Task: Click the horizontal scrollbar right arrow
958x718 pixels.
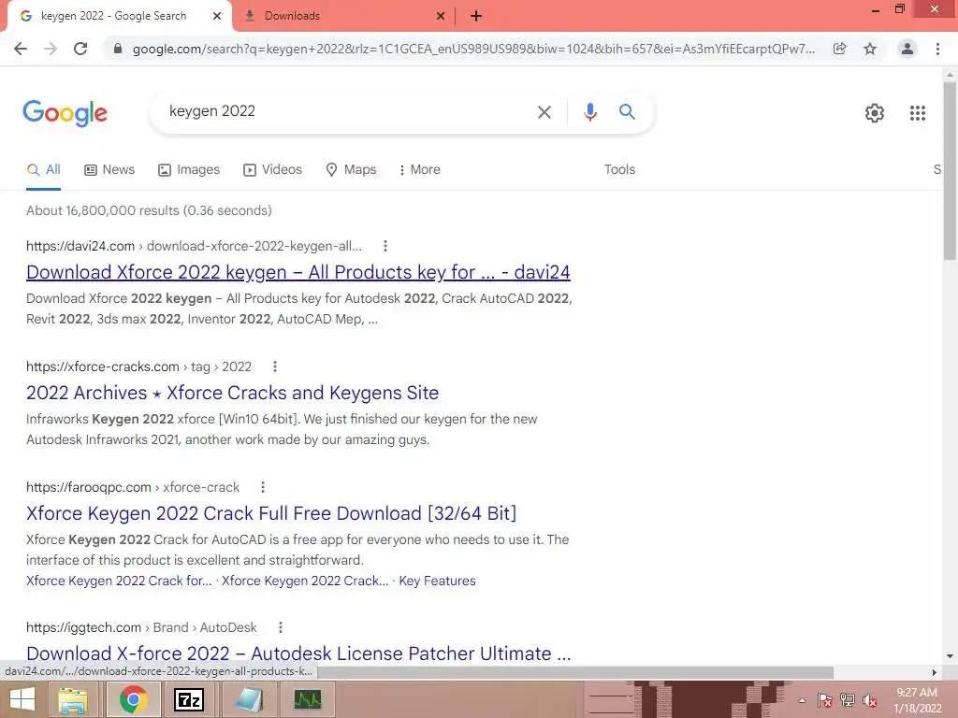Action: pos(934,672)
